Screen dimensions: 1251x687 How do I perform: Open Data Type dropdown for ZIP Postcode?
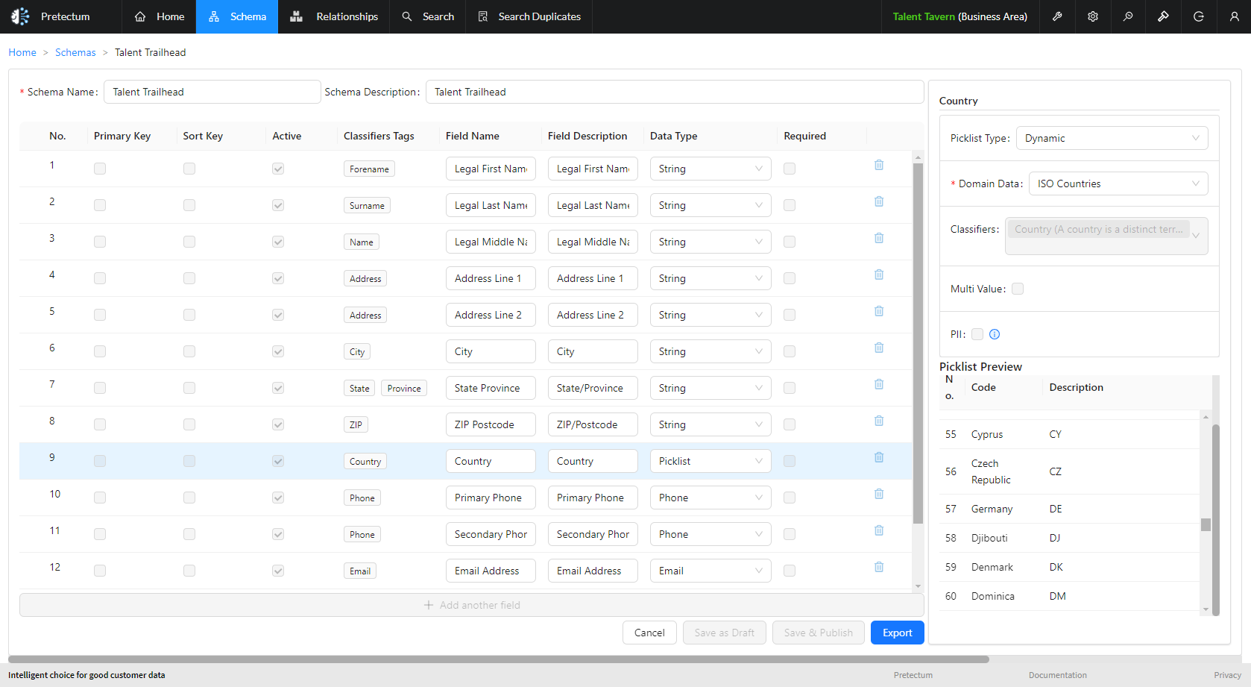click(710, 424)
